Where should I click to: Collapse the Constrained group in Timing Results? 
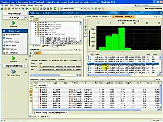34,85
